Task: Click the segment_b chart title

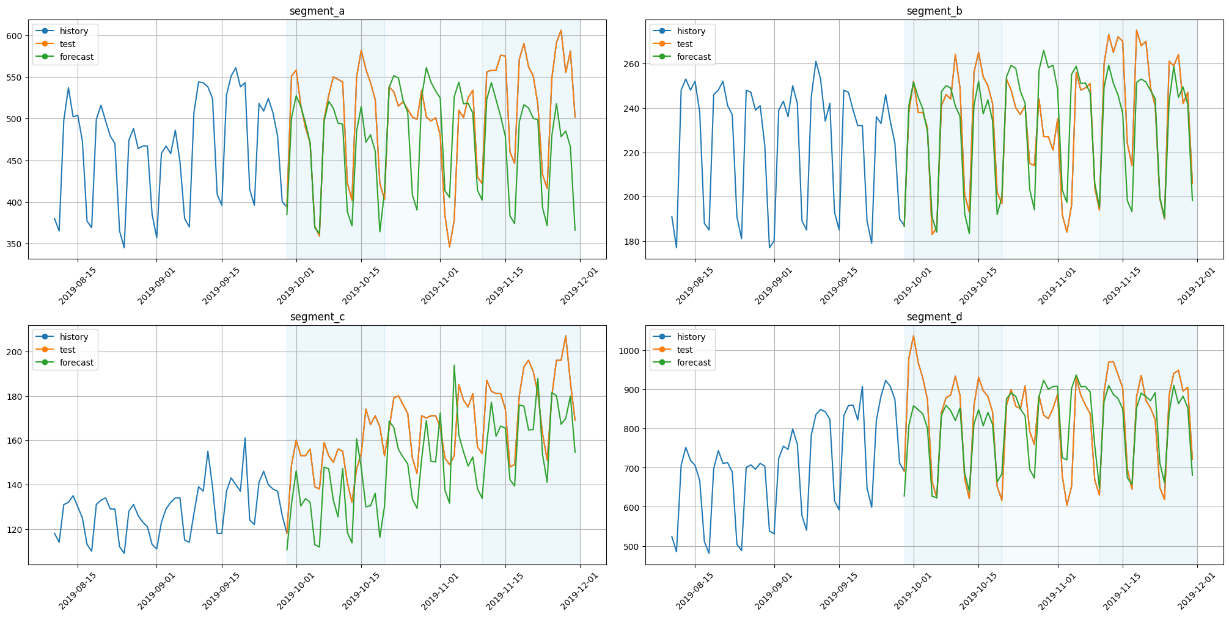Action: [934, 11]
